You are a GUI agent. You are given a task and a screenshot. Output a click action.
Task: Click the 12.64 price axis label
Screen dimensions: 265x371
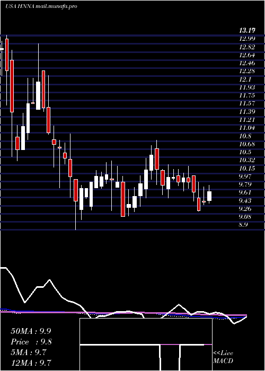pyautogui.click(x=247, y=55)
